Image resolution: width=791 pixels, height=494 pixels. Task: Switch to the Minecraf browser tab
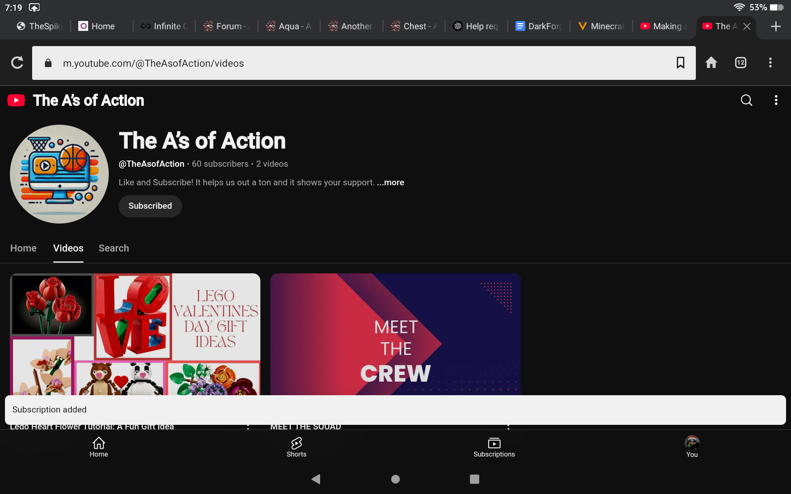pyautogui.click(x=601, y=26)
